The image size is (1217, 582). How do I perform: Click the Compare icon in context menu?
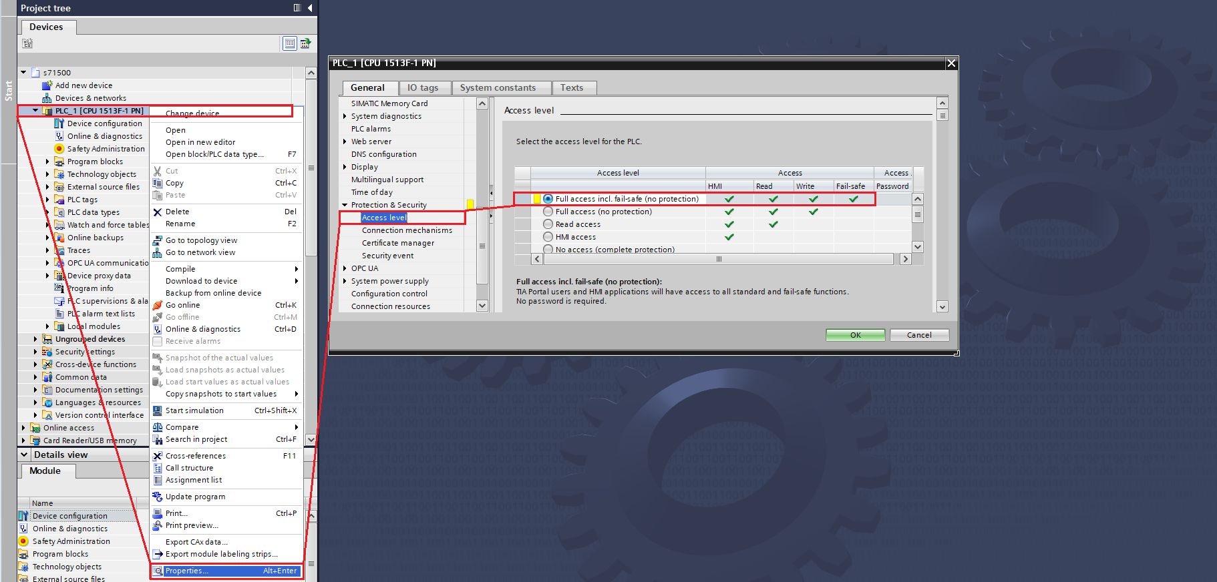[158, 427]
